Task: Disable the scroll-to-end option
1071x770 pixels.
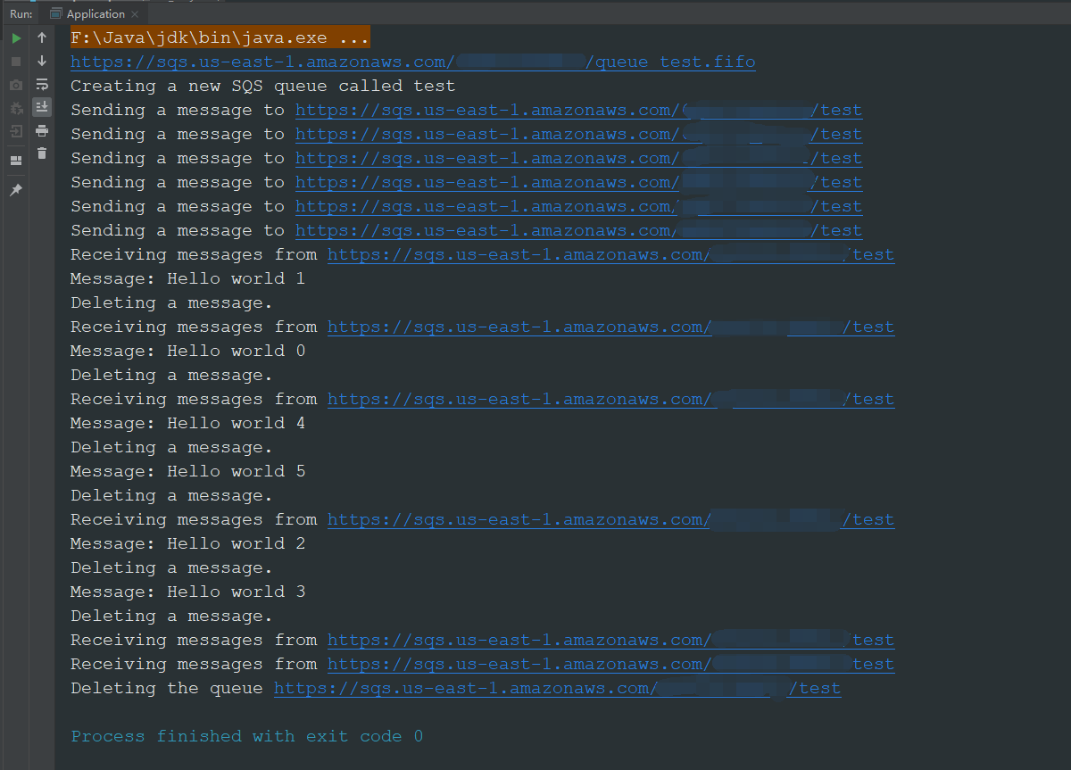Action: tap(41, 108)
